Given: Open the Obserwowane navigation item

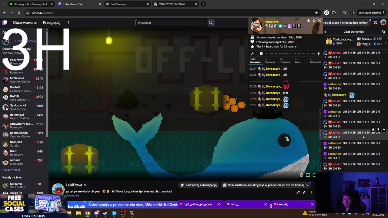Looking at the screenshot, I should (x=25, y=23).
